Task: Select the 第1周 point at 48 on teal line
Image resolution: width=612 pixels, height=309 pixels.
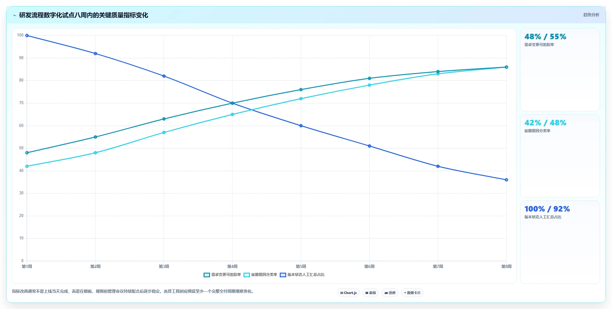Action: click(x=27, y=153)
